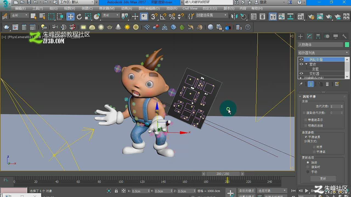
Task: Hide 蒙皮 modifier via eye icon
Action: click(301, 64)
